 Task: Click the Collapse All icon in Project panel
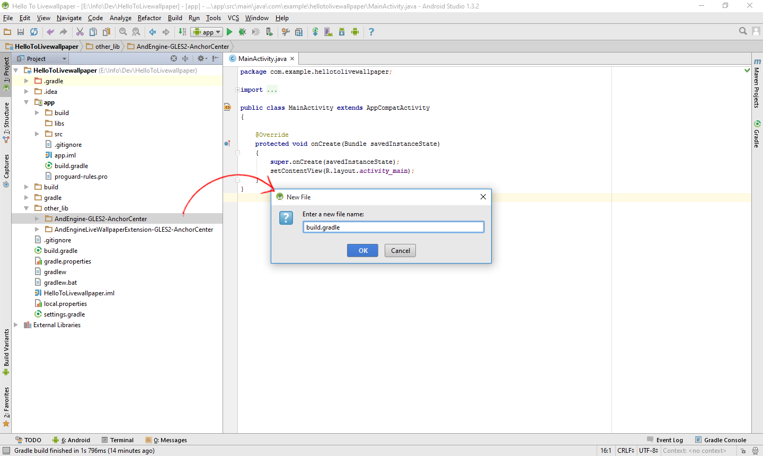click(x=185, y=58)
